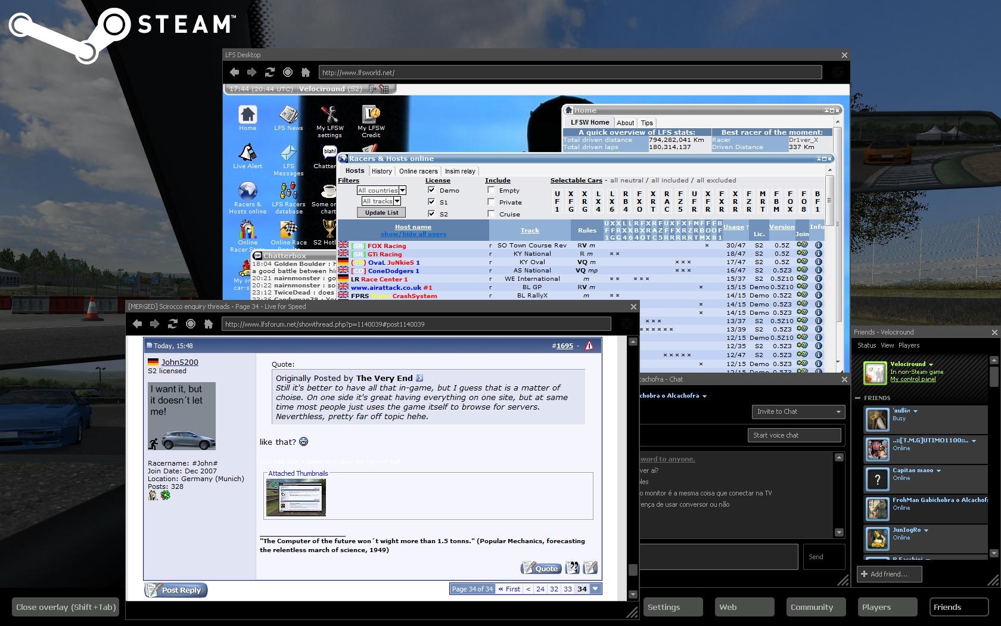Collapse the FRIENDS list section

click(858, 398)
